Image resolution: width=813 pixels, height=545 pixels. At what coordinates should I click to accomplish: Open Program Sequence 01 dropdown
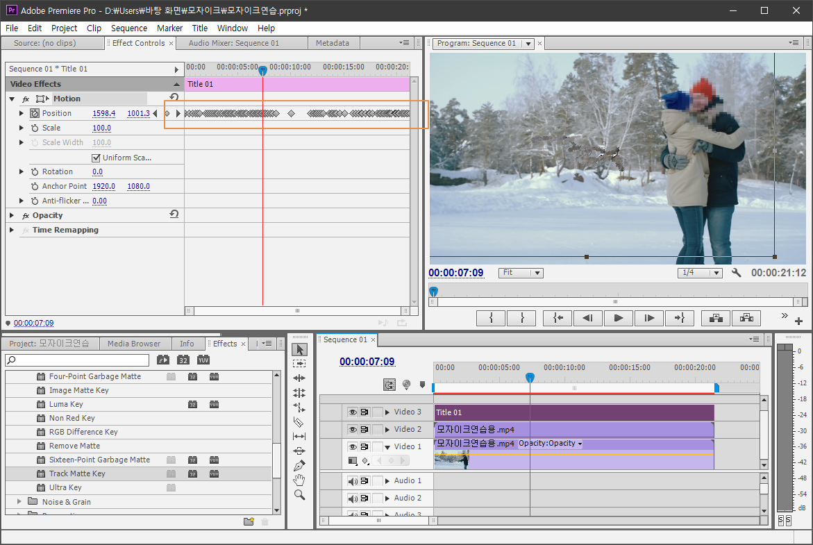point(528,44)
